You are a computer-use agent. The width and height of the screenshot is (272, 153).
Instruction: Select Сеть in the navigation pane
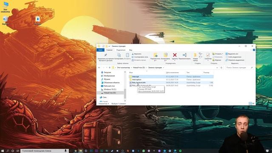tap(103, 97)
